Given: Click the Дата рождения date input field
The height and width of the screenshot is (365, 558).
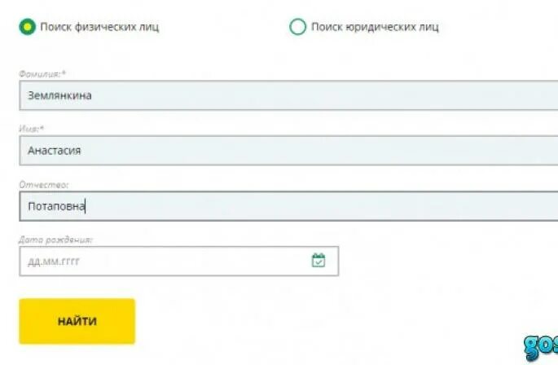Looking at the screenshot, I should point(179,261).
